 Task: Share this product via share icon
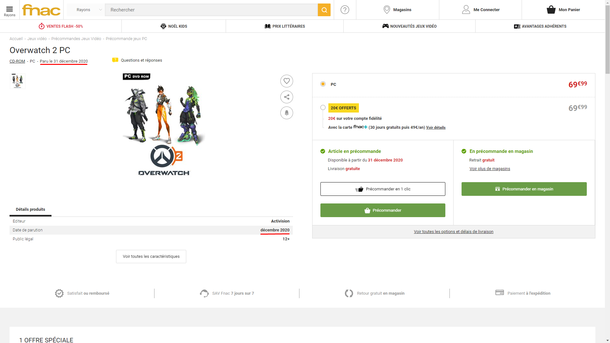coord(286,97)
